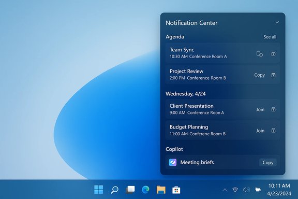The width and height of the screenshot is (298, 199).
Task: Click '9:00 AM' Client Presentation details line
Action: tap(197, 113)
